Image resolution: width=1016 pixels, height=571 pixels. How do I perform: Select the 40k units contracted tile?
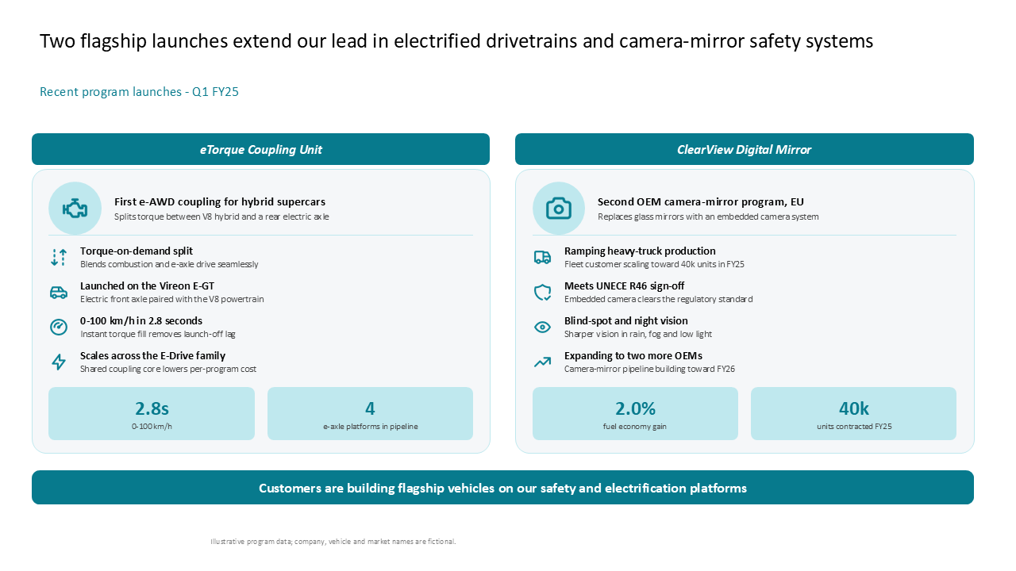click(853, 413)
